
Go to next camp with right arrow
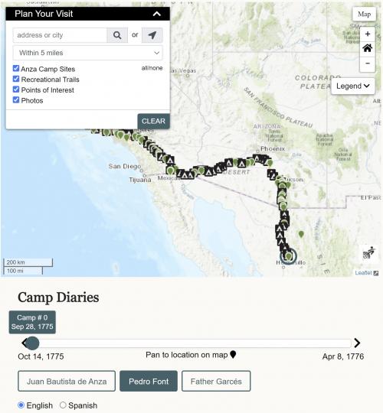(357, 343)
